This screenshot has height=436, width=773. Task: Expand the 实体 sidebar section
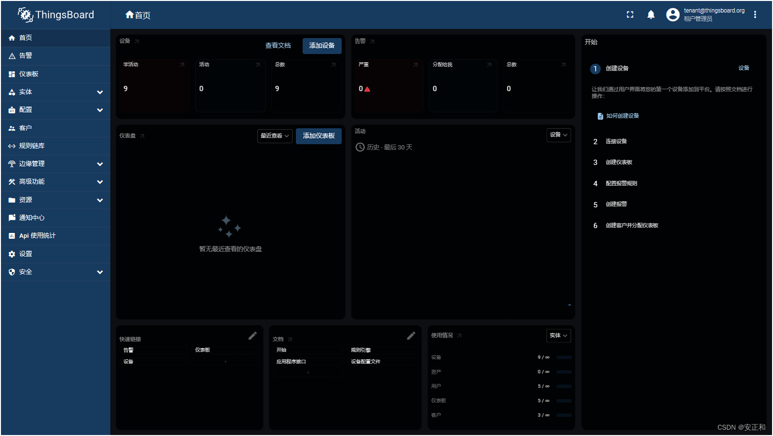[25, 92]
